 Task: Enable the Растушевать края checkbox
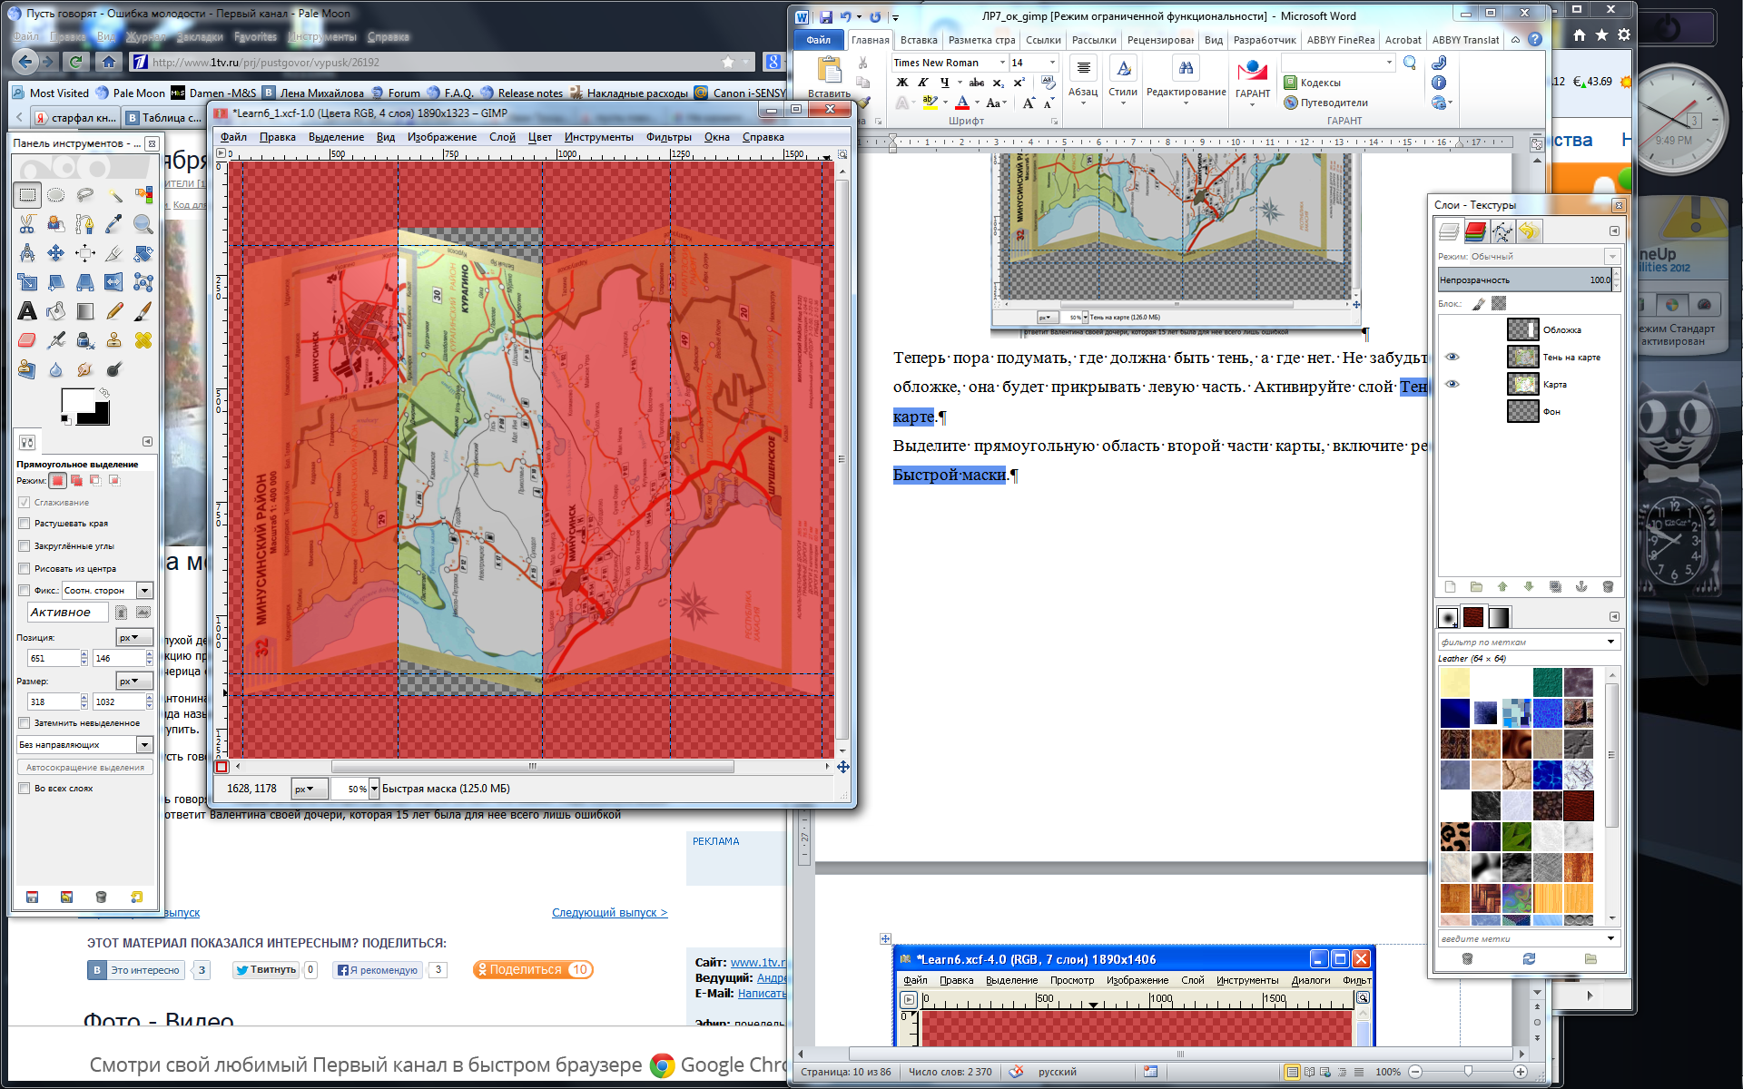[x=25, y=524]
